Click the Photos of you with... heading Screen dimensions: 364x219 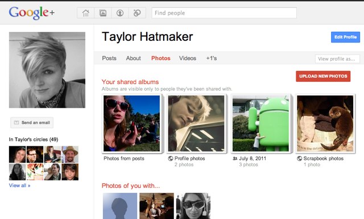(131, 186)
